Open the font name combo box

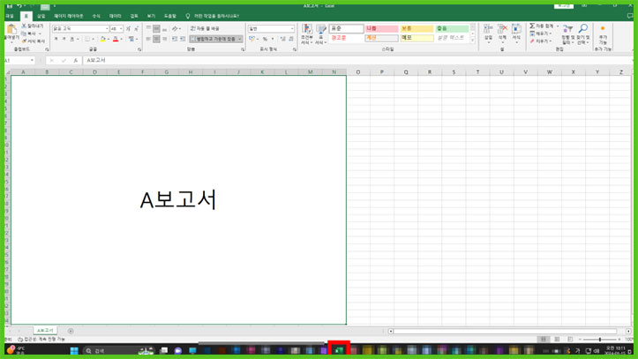(80, 29)
